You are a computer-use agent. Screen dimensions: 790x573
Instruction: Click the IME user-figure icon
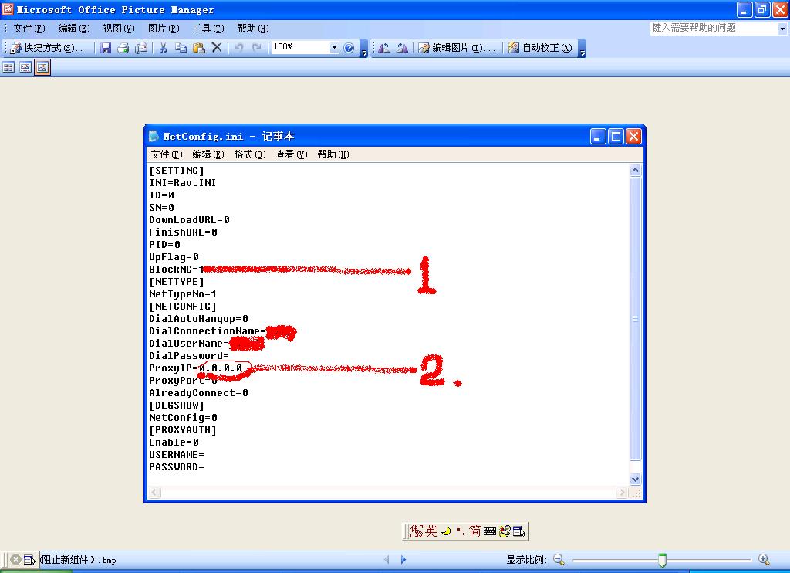point(505,531)
